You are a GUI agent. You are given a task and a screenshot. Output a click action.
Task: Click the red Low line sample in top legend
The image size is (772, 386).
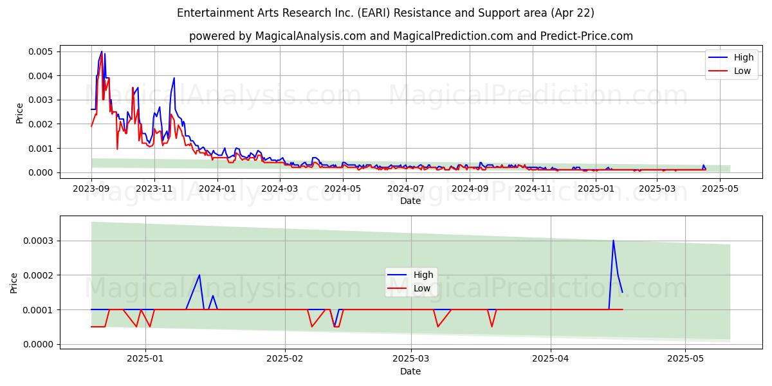(719, 71)
